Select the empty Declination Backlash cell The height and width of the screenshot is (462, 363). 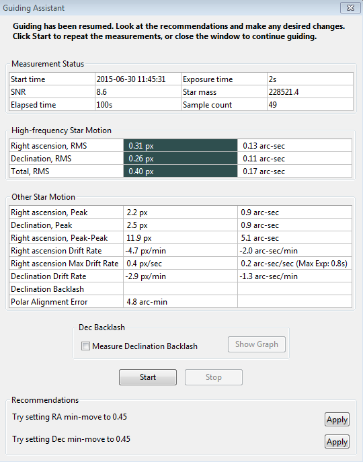click(180, 289)
